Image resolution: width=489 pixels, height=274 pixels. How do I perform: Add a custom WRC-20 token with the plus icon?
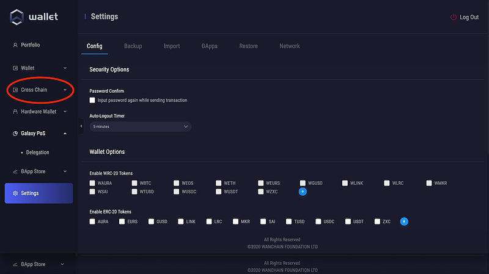click(303, 192)
